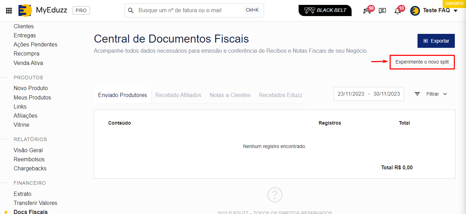Click the yellow Suporte tag
466x214 pixels.
point(454,3)
